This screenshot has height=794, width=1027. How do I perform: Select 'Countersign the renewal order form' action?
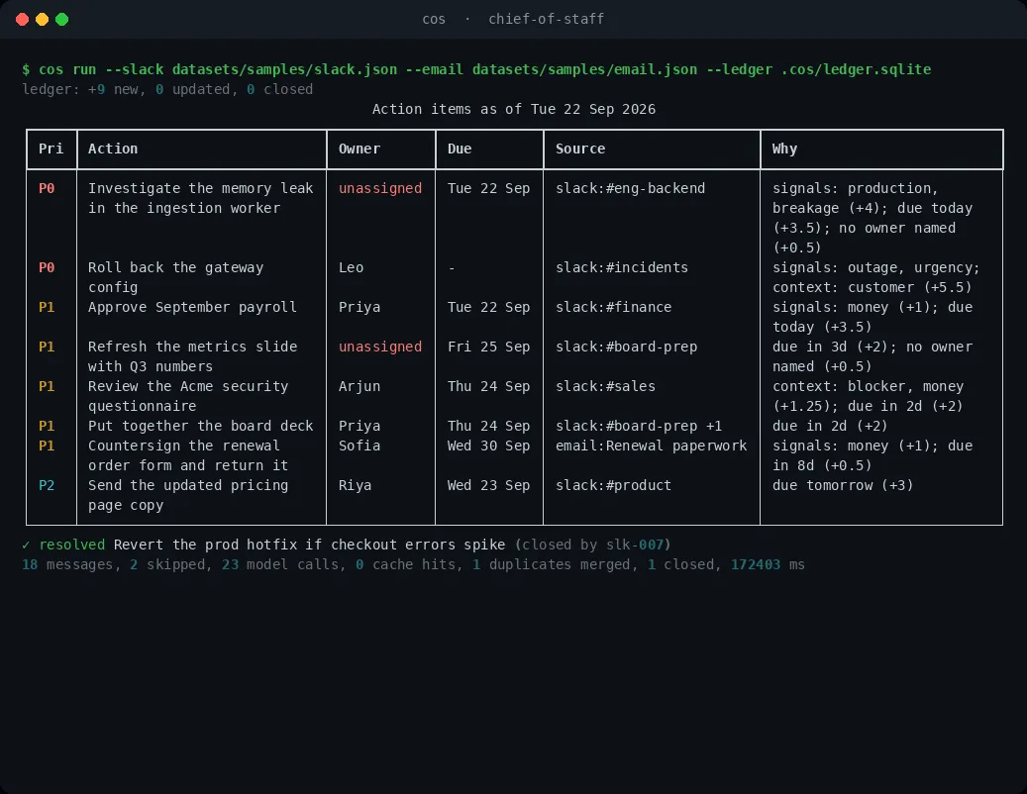coord(188,455)
